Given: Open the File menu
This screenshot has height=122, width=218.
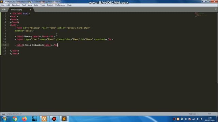Looking at the screenshot, I should pyautogui.click(x=3, y=5).
